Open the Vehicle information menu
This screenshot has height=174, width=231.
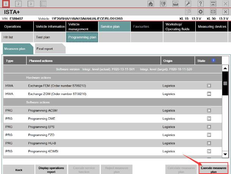[50, 27]
